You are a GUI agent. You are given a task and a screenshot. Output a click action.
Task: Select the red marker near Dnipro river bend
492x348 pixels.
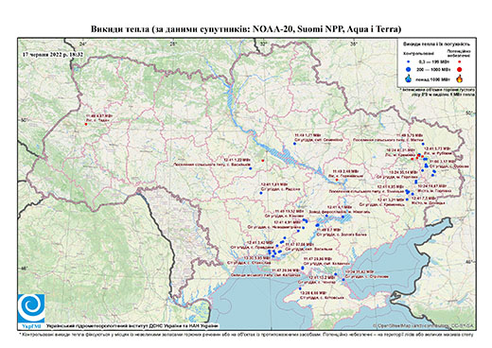coord(337,180)
